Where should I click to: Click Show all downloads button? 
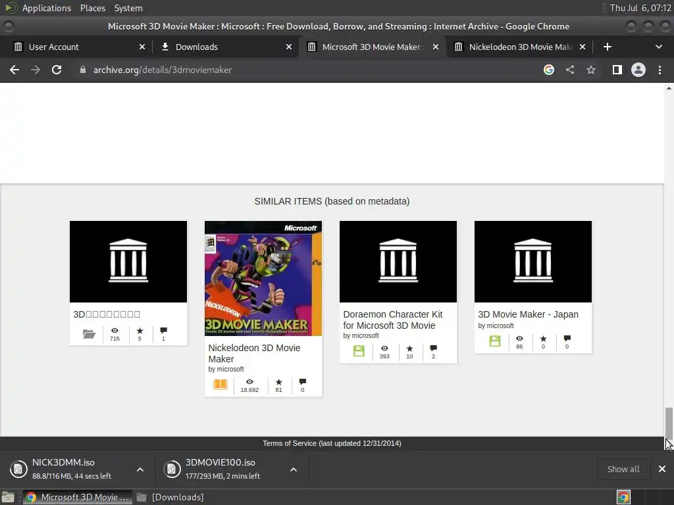(623, 469)
